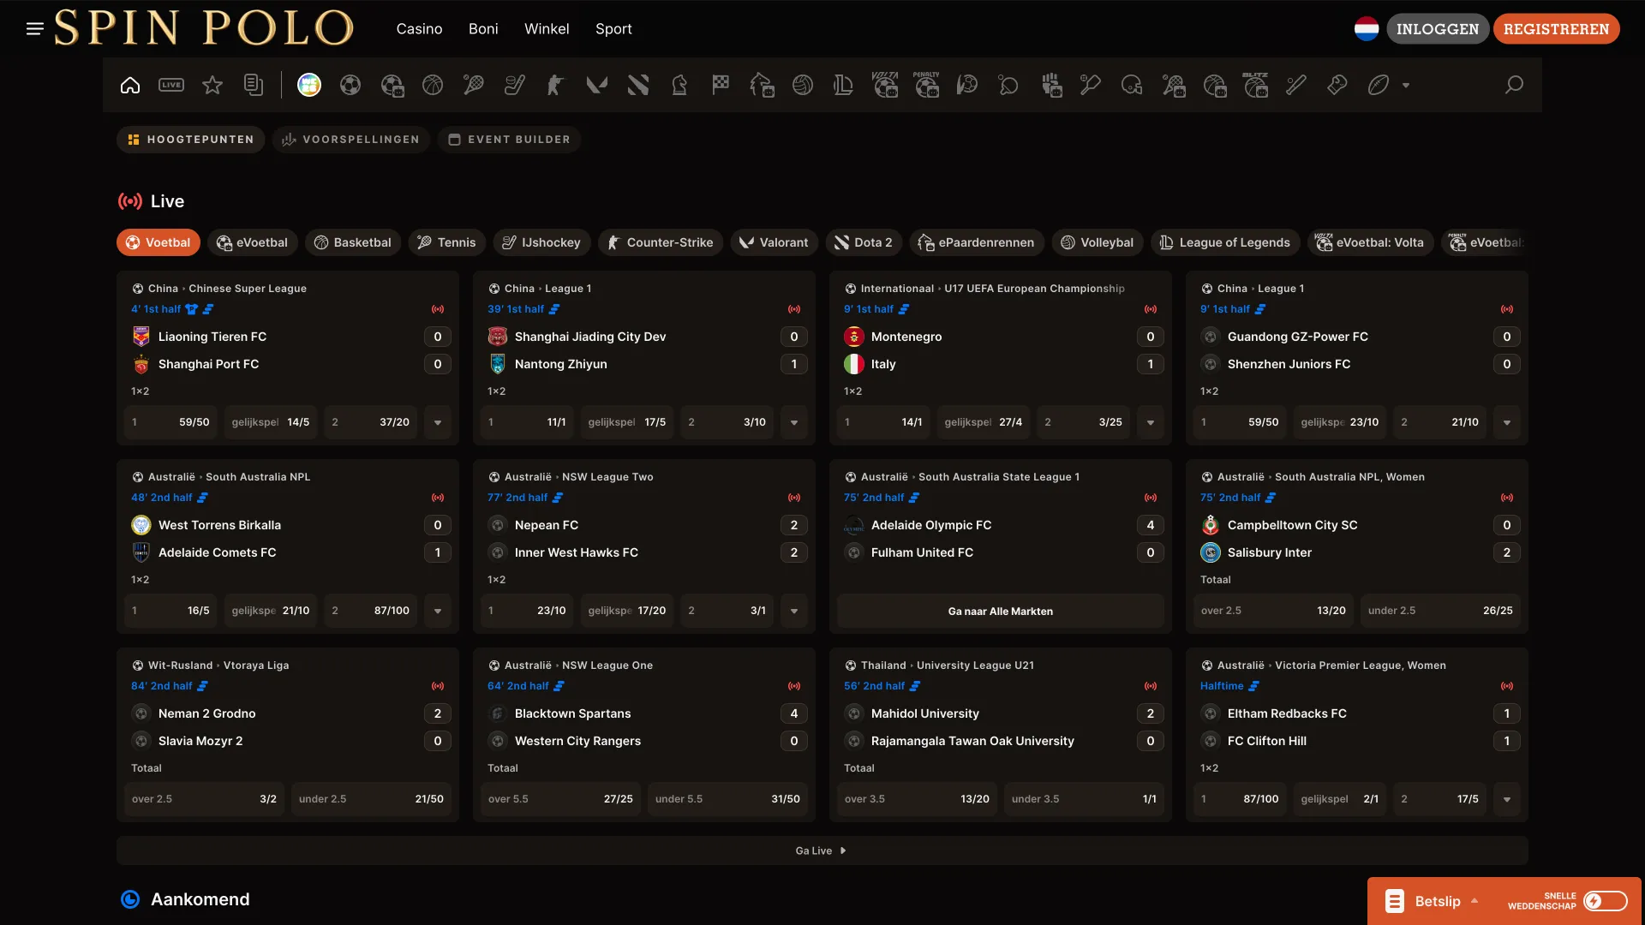Filter live events by League of Legends chip
Image resolution: width=1645 pixels, height=925 pixels.
1225,242
